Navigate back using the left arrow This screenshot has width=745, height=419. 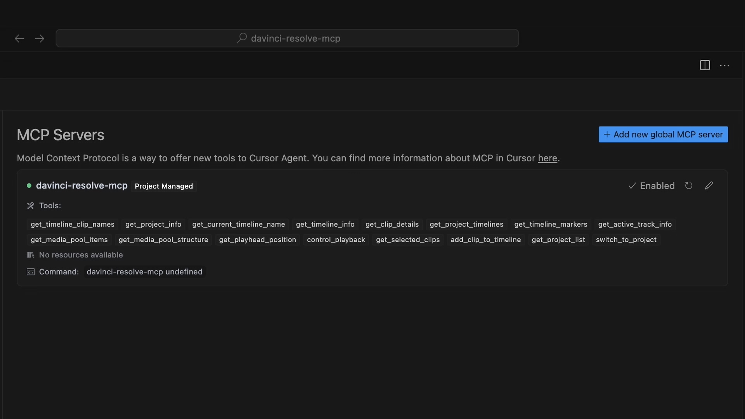[19, 38]
